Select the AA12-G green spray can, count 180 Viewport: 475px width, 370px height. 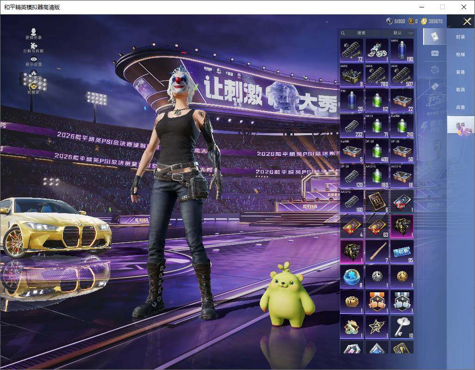377,176
